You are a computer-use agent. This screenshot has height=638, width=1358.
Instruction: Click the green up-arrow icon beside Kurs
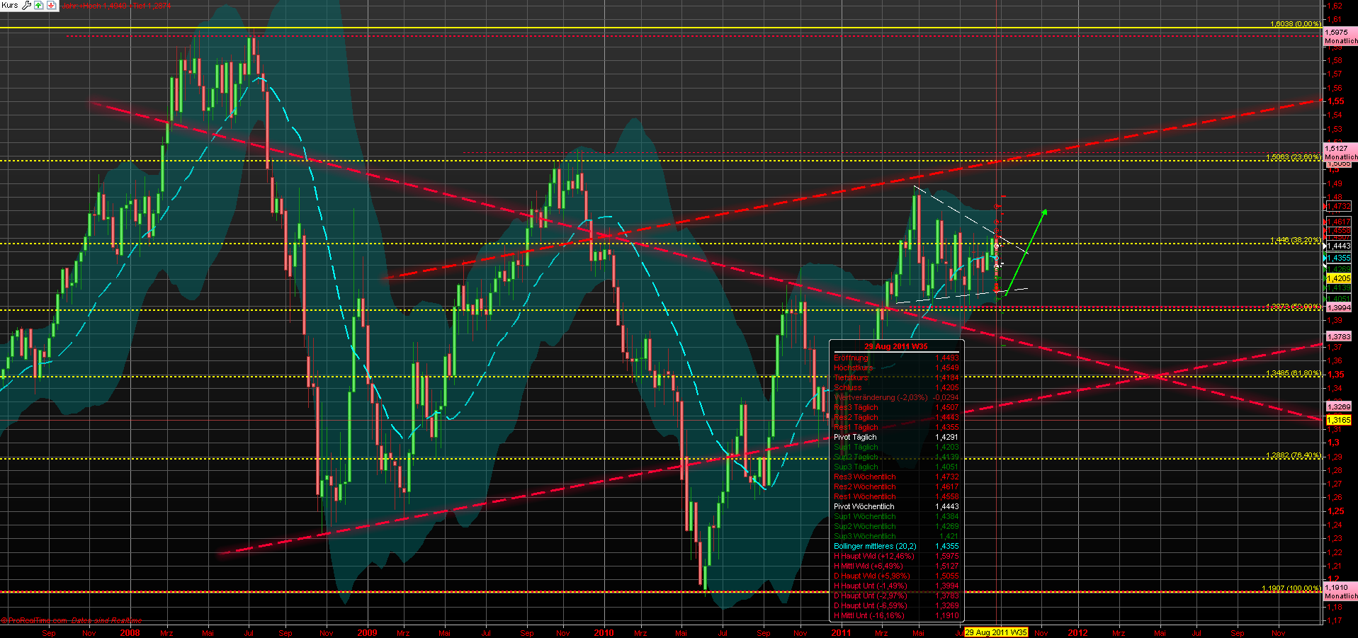[38, 5]
